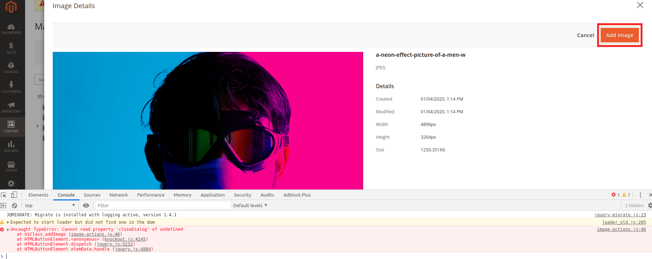
Task: Focus the console Filter input field
Action: point(163,205)
